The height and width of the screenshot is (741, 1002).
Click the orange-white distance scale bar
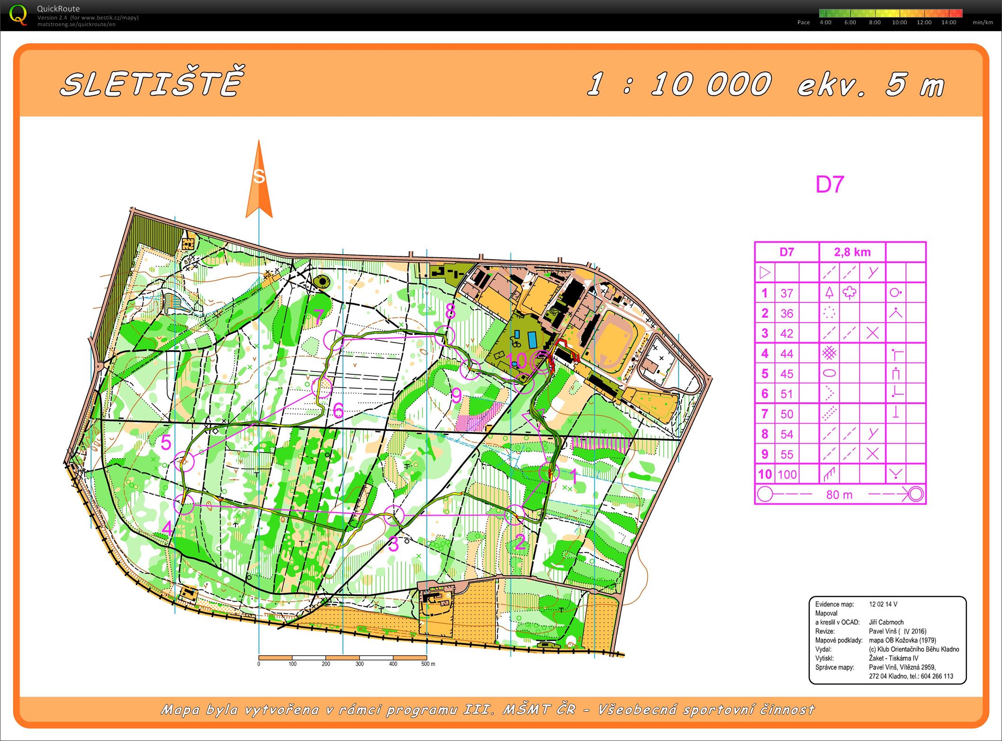pos(343,658)
